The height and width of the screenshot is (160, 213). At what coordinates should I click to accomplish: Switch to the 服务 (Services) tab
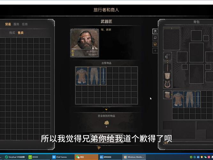click(x=16, y=24)
